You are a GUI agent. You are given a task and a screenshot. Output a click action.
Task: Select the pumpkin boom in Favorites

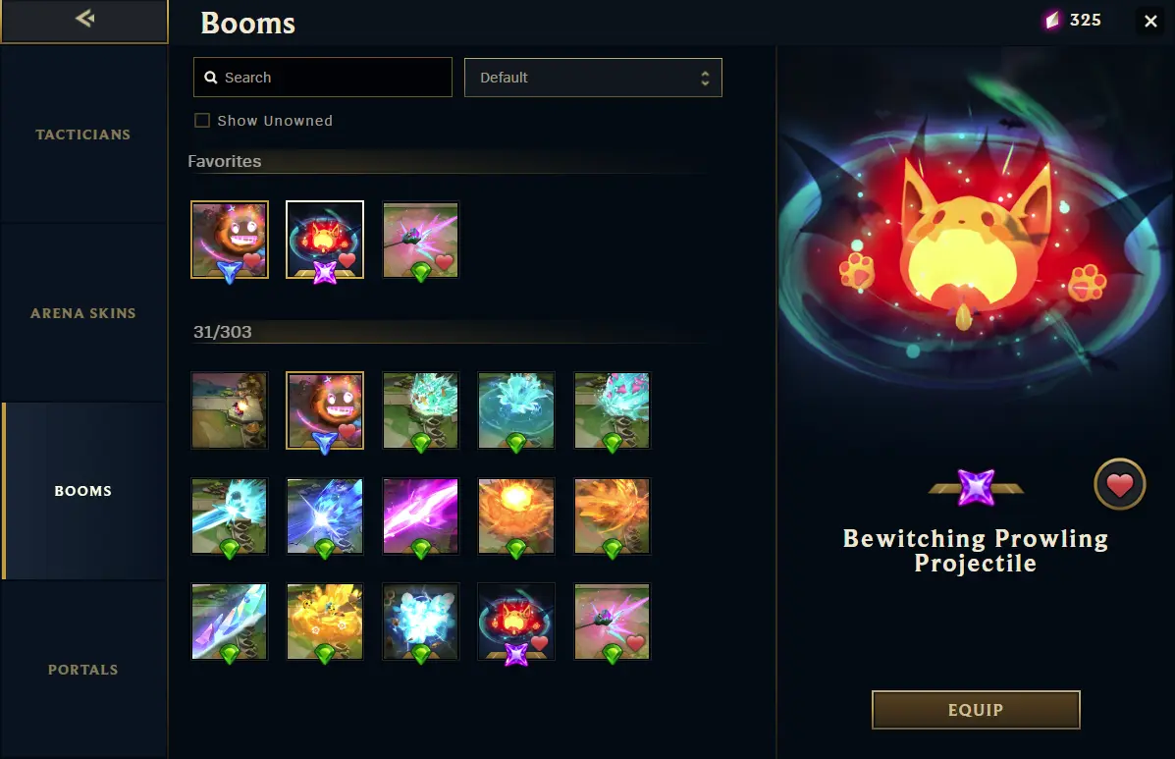click(x=230, y=240)
